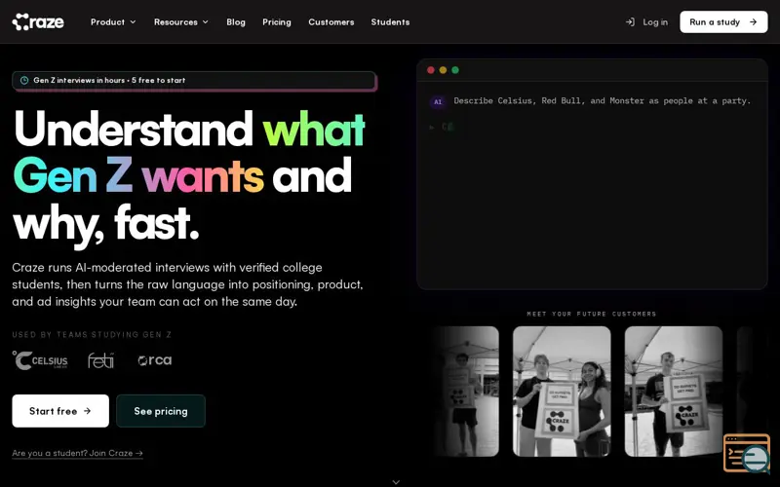The height and width of the screenshot is (487, 780).
Task: Go to the Blog page
Action: [x=236, y=21]
